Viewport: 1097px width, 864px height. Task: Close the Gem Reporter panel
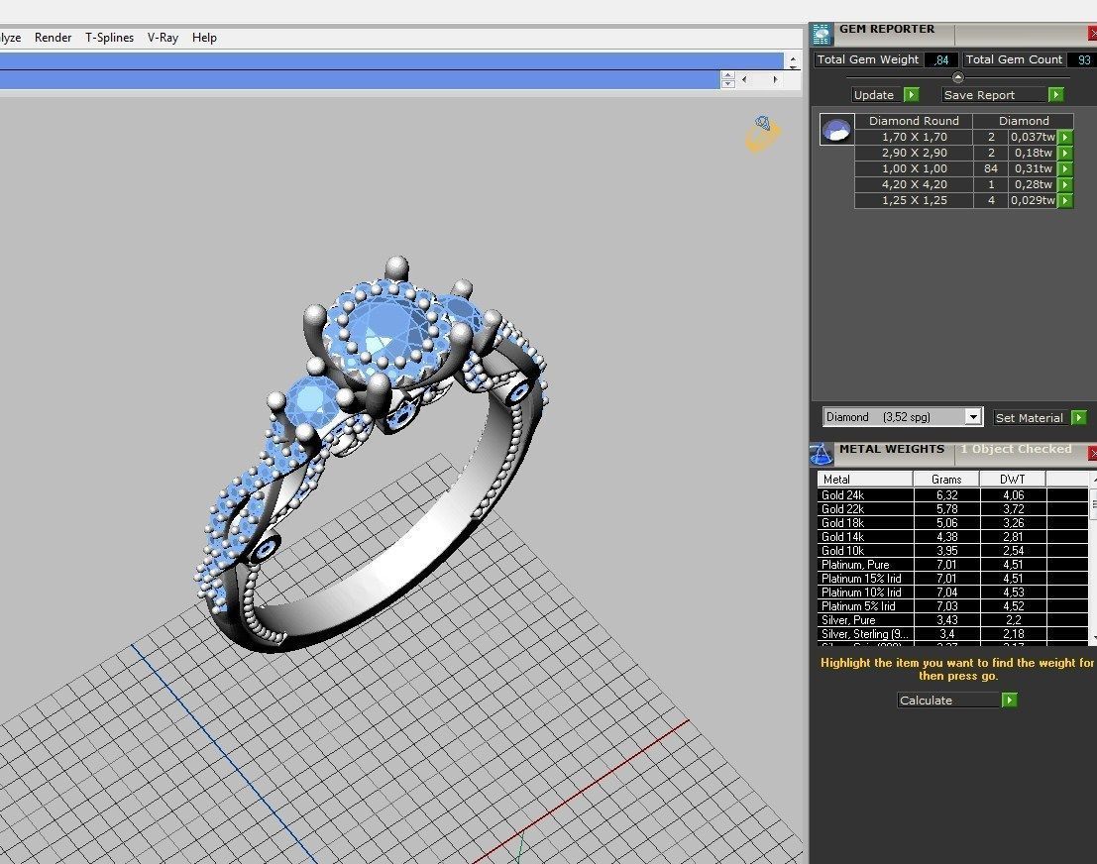click(x=1091, y=34)
